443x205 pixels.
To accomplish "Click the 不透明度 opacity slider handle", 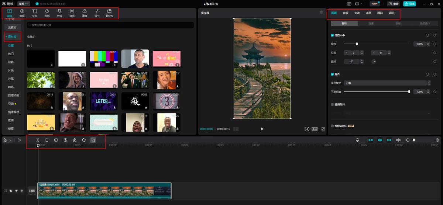I will [409, 91].
